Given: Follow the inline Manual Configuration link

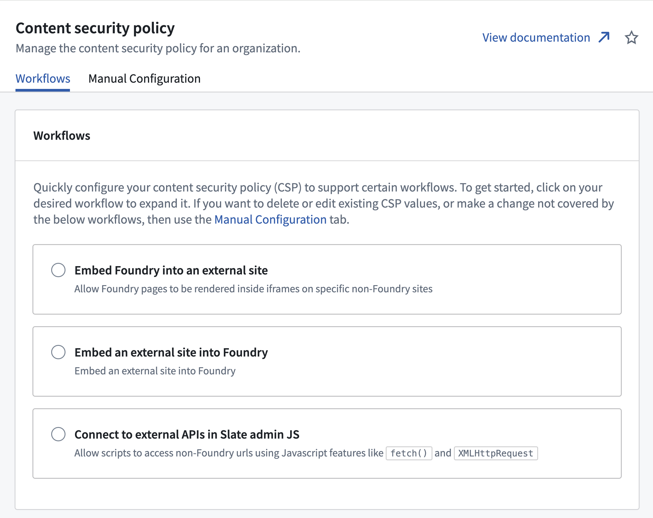Looking at the screenshot, I should click(x=271, y=219).
